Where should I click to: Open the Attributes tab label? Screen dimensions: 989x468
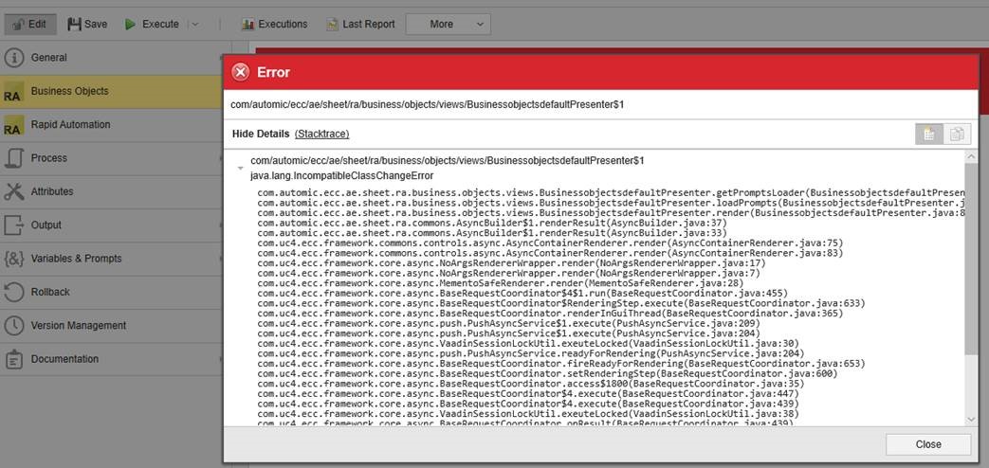pyautogui.click(x=52, y=190)
